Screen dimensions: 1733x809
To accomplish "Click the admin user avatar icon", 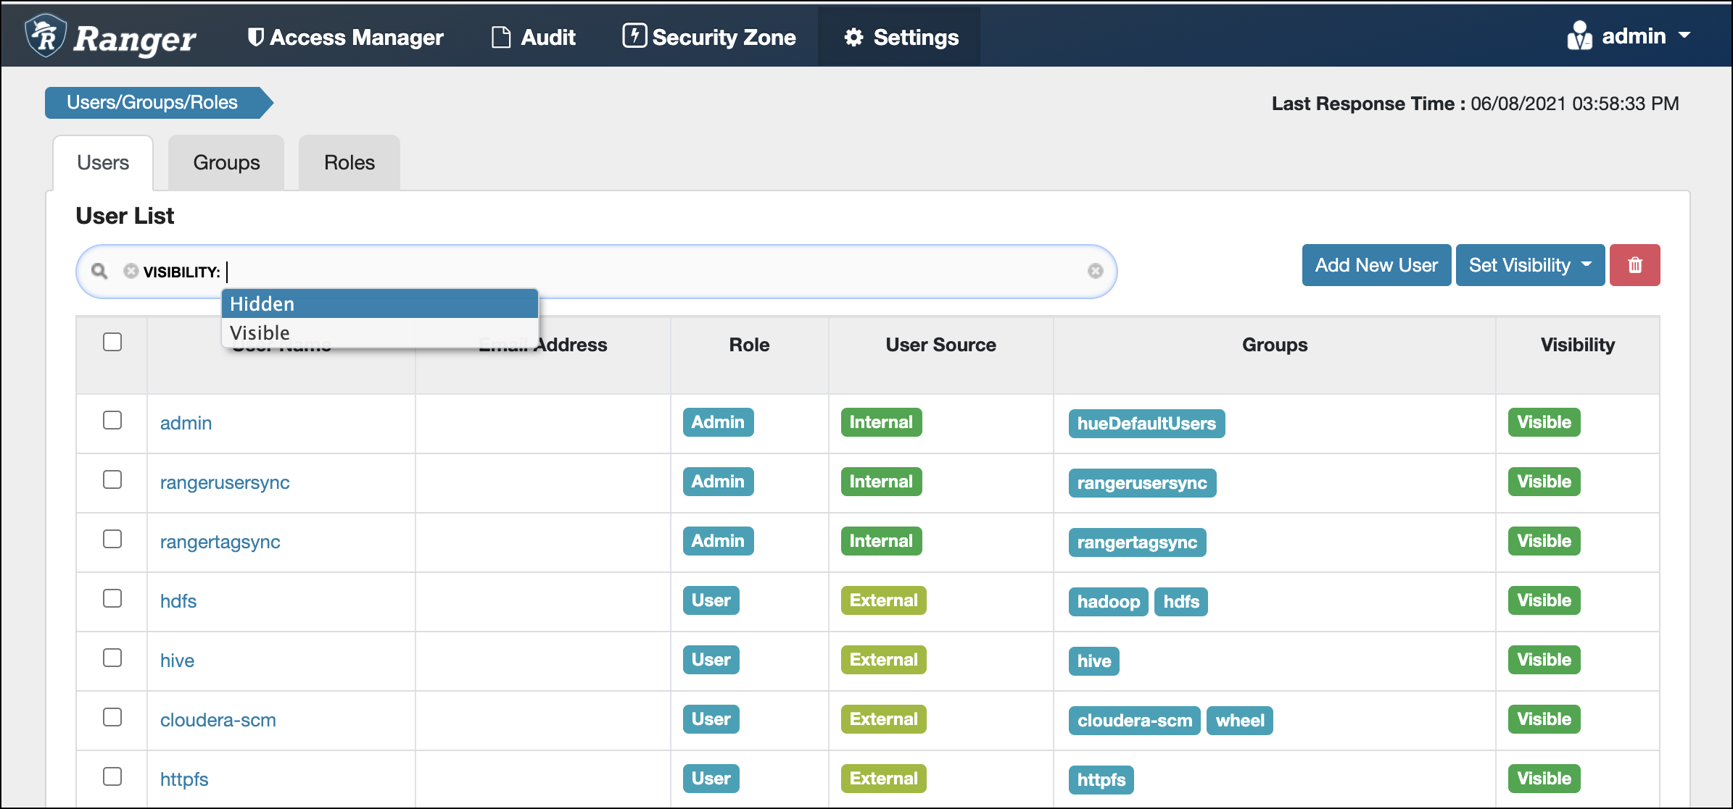I will tap(1579, 35).
